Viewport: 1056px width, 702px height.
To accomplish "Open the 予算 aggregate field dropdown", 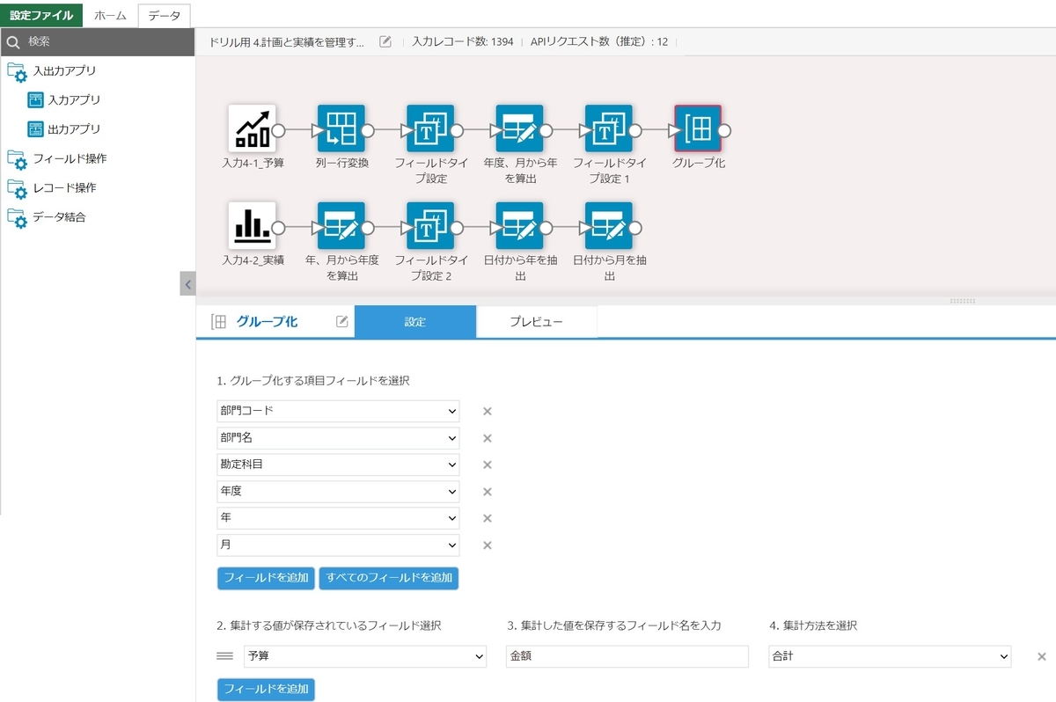I will click(x=365, y=656).
